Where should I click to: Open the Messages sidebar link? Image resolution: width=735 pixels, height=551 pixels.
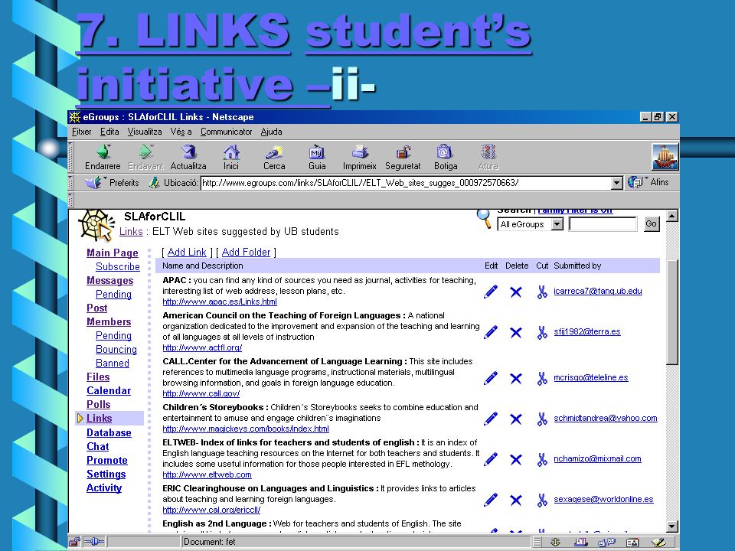[x=110, y=281]
